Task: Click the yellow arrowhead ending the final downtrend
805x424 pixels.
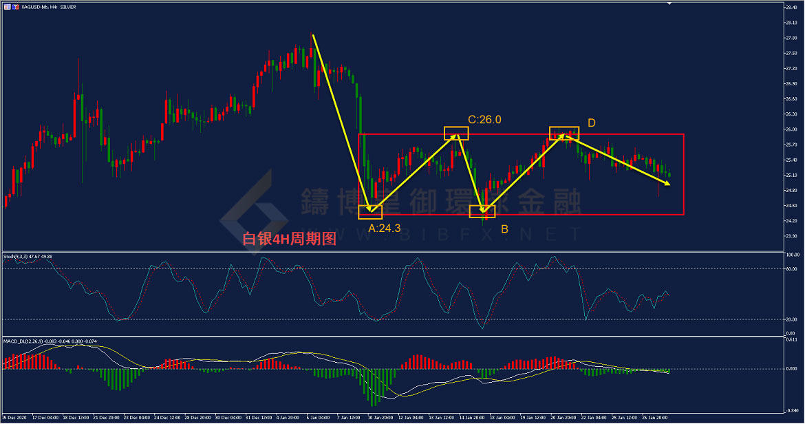Action: pos(667,183)
